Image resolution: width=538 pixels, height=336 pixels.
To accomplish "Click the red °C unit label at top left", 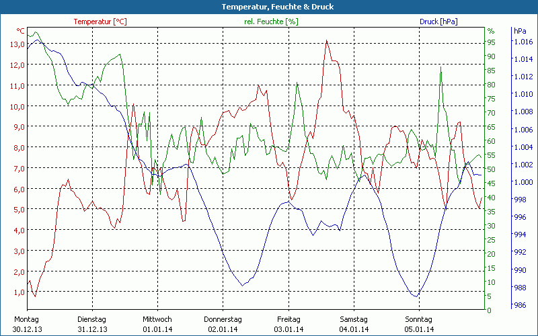I will coord(21,31).
